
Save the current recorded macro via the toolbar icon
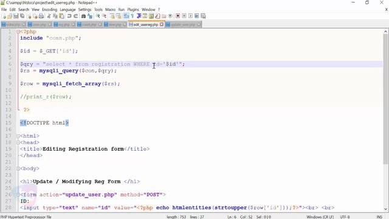(203, 16)
